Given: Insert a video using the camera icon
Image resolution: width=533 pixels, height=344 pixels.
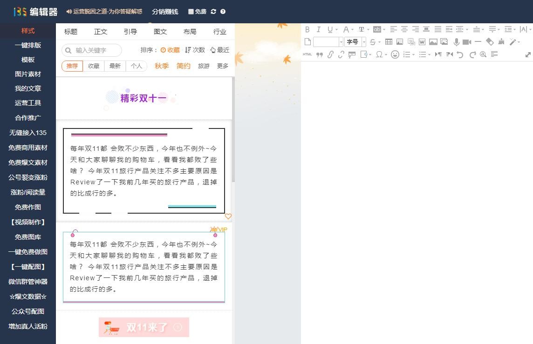Looking at the screenshot, I should 467,42.
